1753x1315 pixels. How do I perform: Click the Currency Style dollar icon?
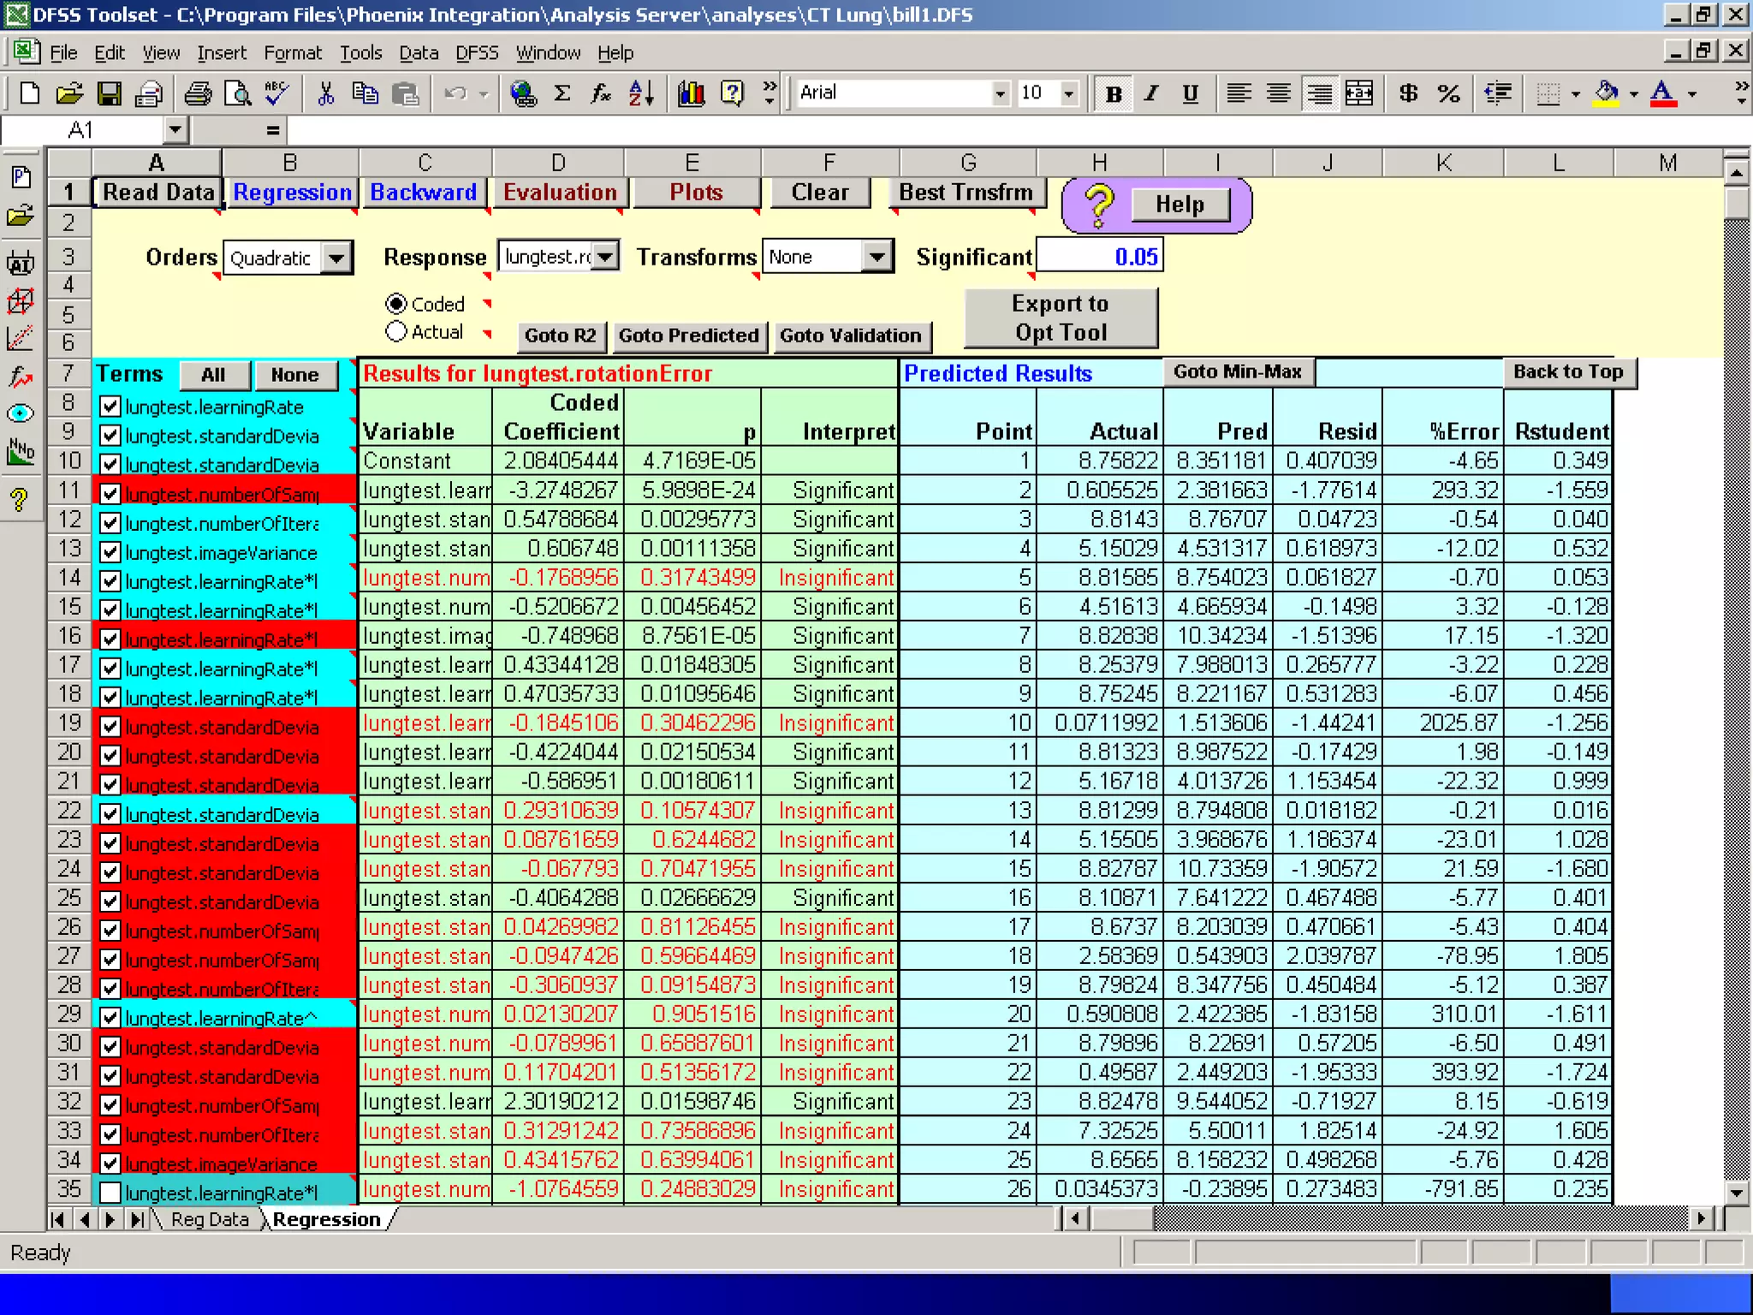[x=1408, y=93]
